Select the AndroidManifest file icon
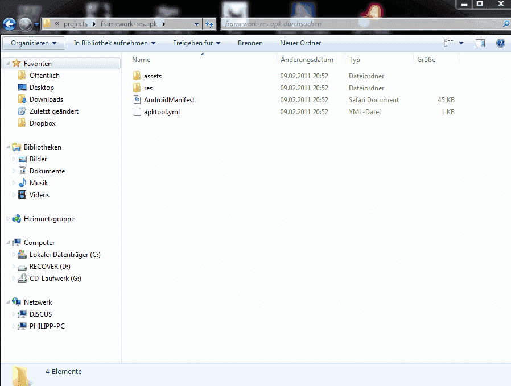The image size is (511, 386). click(x=137, y=99)
